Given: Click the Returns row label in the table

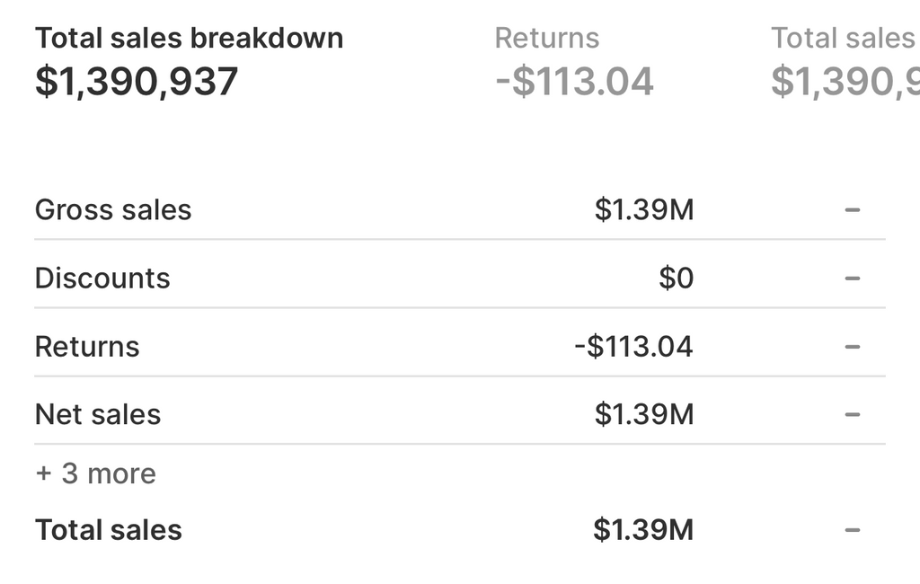Looking at the screenshot, I should (x=87, y=347).
